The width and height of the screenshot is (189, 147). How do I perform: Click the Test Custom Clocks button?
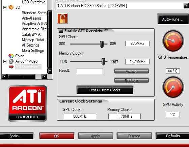[105, 90]
